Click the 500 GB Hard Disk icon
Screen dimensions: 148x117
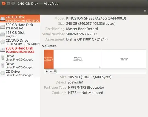click(x=3, y=26)
